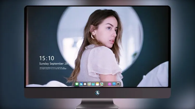Open the pink iTunes music app
This screenshot has height=109, width=195.
(x=109, y=84)
